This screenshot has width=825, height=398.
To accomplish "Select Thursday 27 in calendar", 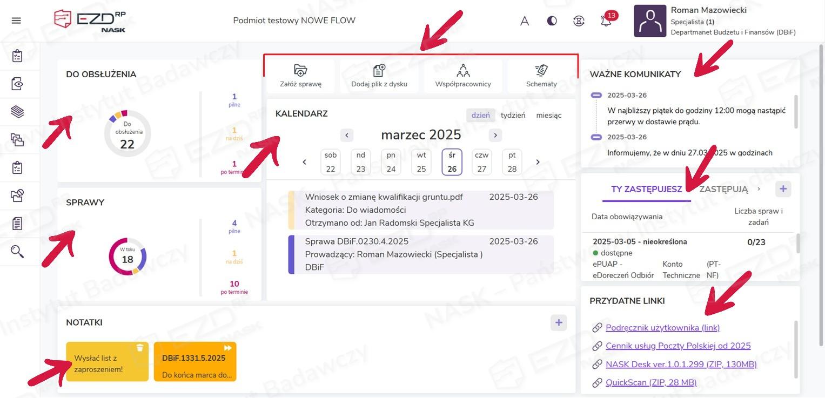I will tap(481, 162).
